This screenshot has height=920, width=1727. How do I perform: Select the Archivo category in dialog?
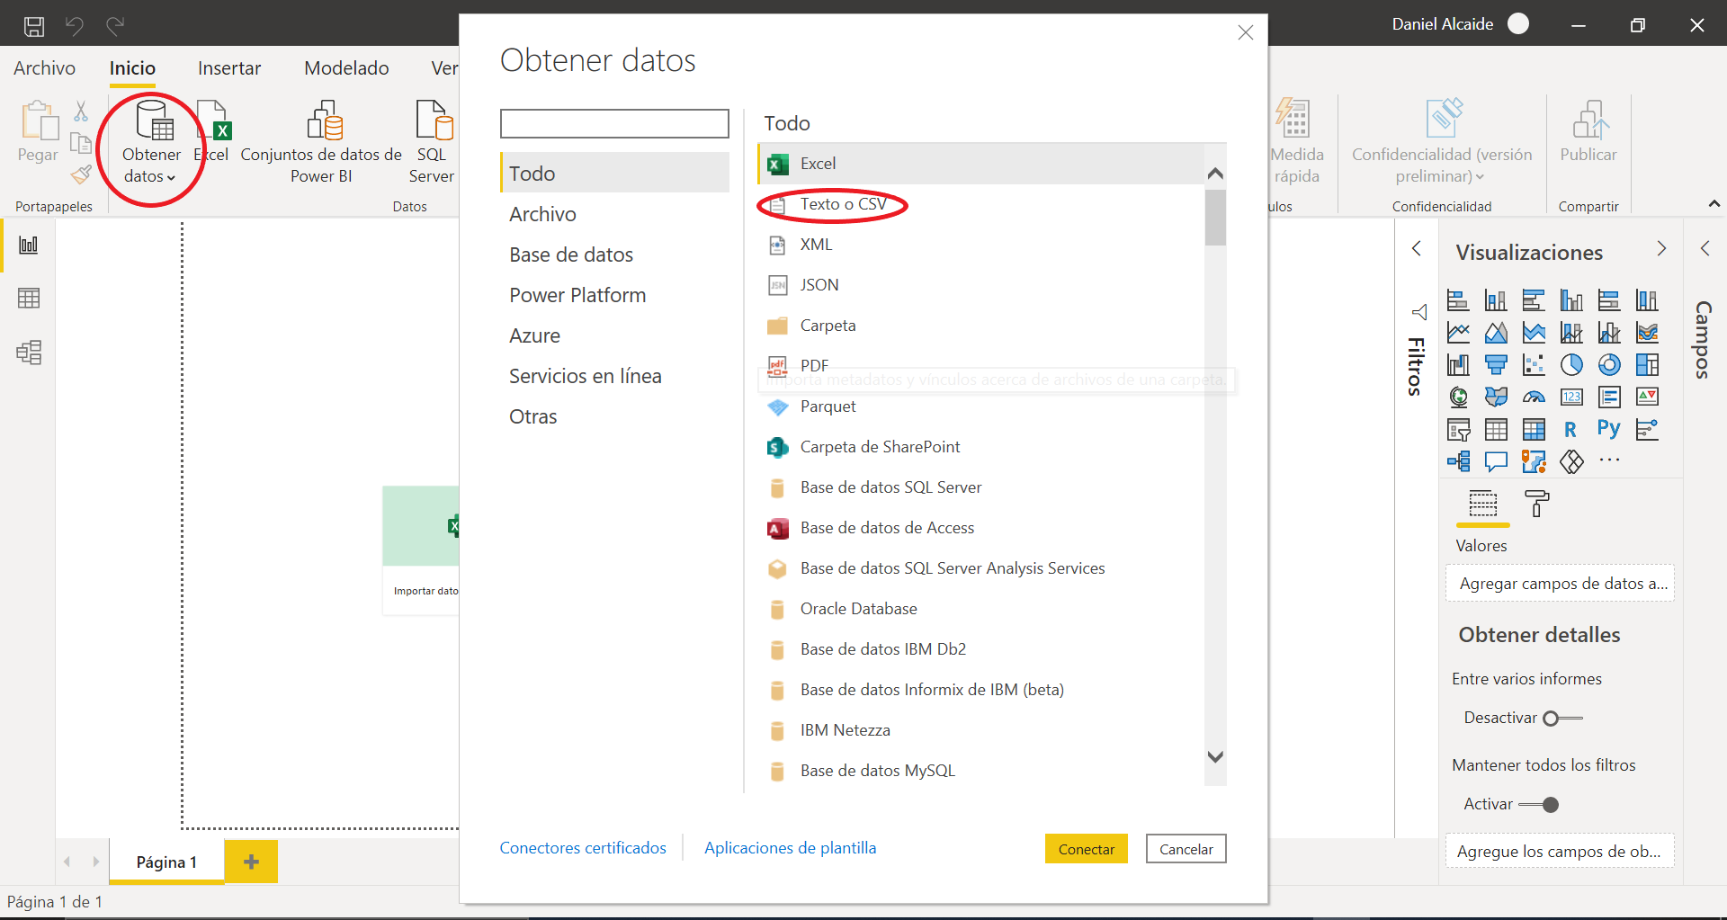tap(615, 214)
